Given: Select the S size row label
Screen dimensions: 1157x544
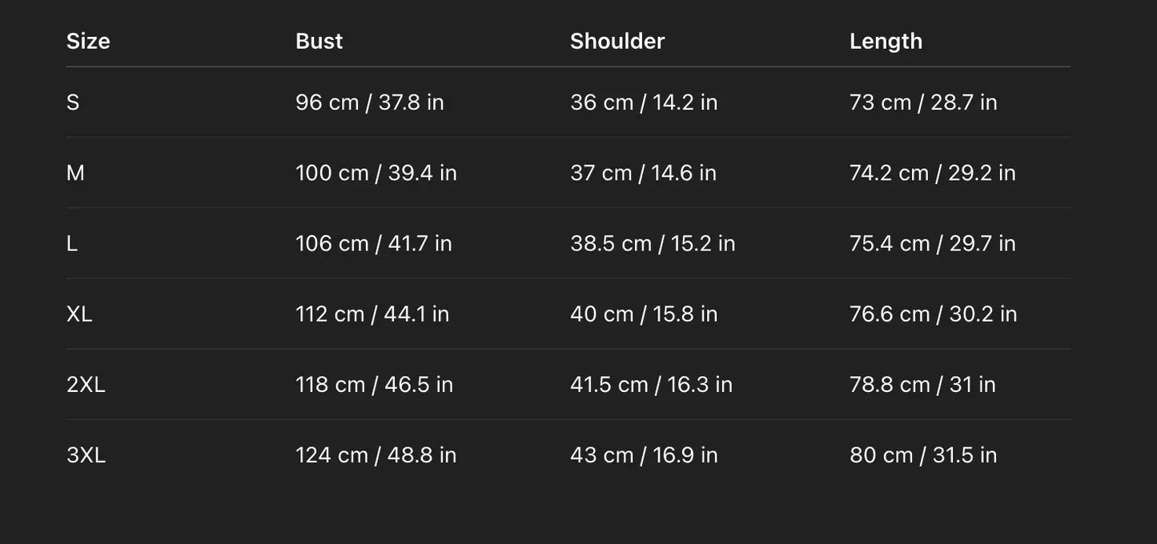Looking at the screenshot, I should pyautogui.click(x=73, y=102).
